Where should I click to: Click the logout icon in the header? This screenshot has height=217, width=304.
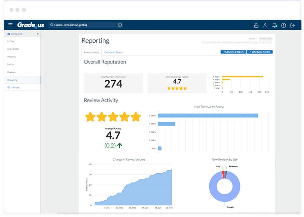pos(293,25)
